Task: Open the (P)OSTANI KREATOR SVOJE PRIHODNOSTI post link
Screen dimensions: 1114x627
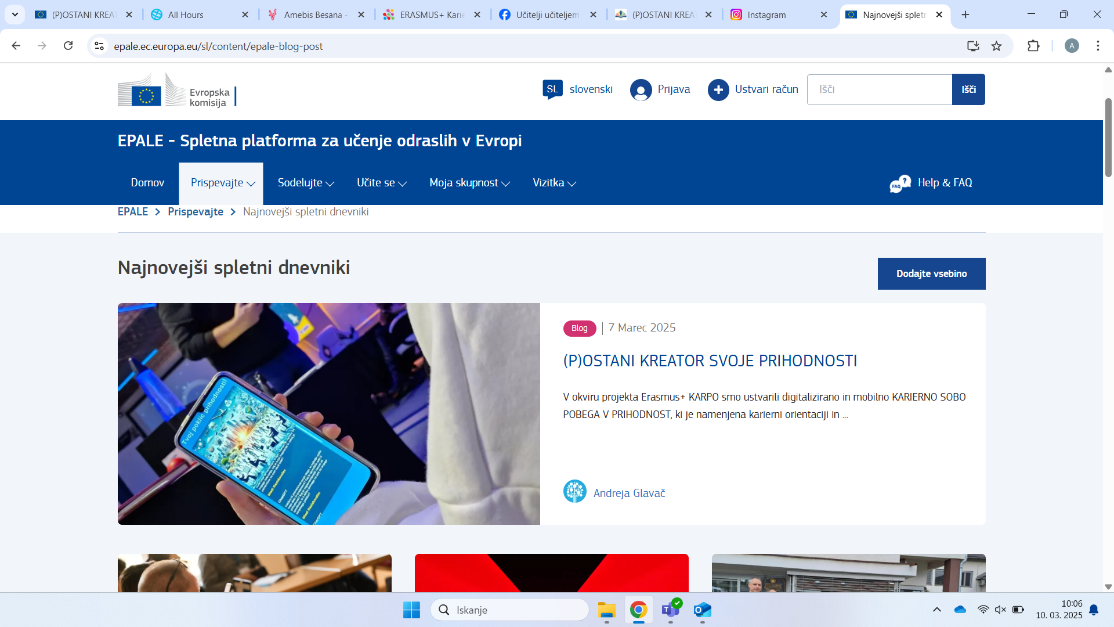Action: (x=710, y=361)
